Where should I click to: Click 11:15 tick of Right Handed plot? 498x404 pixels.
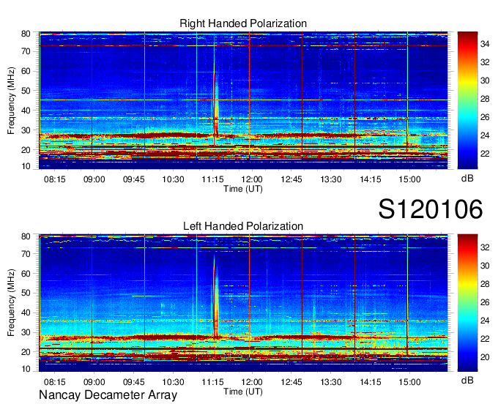point(213,179)
